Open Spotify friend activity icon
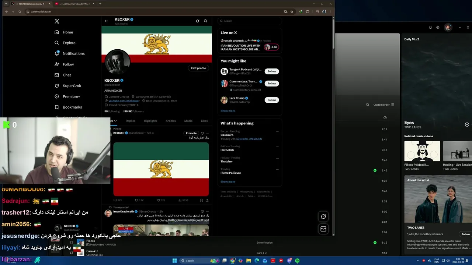The image size is (472, 265). click(438, 27)
